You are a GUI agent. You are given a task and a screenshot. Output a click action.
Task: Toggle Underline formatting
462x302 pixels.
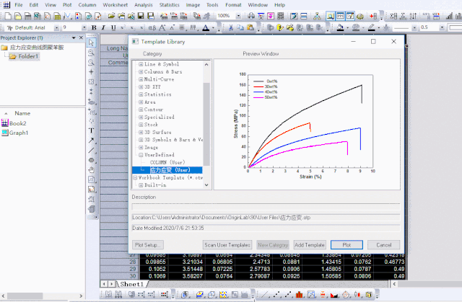pyautogui.click(x=113, y=27)
